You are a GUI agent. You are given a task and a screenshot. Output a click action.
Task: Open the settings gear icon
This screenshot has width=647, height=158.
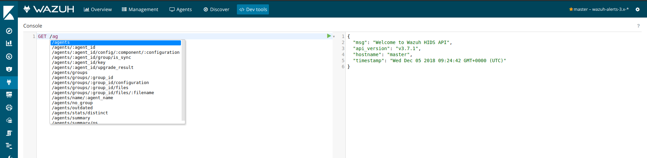[x=638, y=9]
